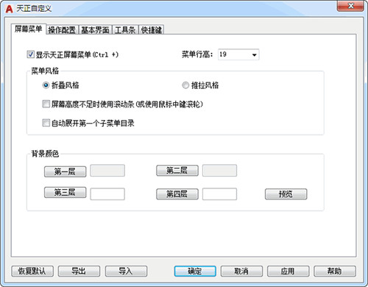Go to the 工具条 tab
Screen dimensions: 368x287
[x=125, y=30]
